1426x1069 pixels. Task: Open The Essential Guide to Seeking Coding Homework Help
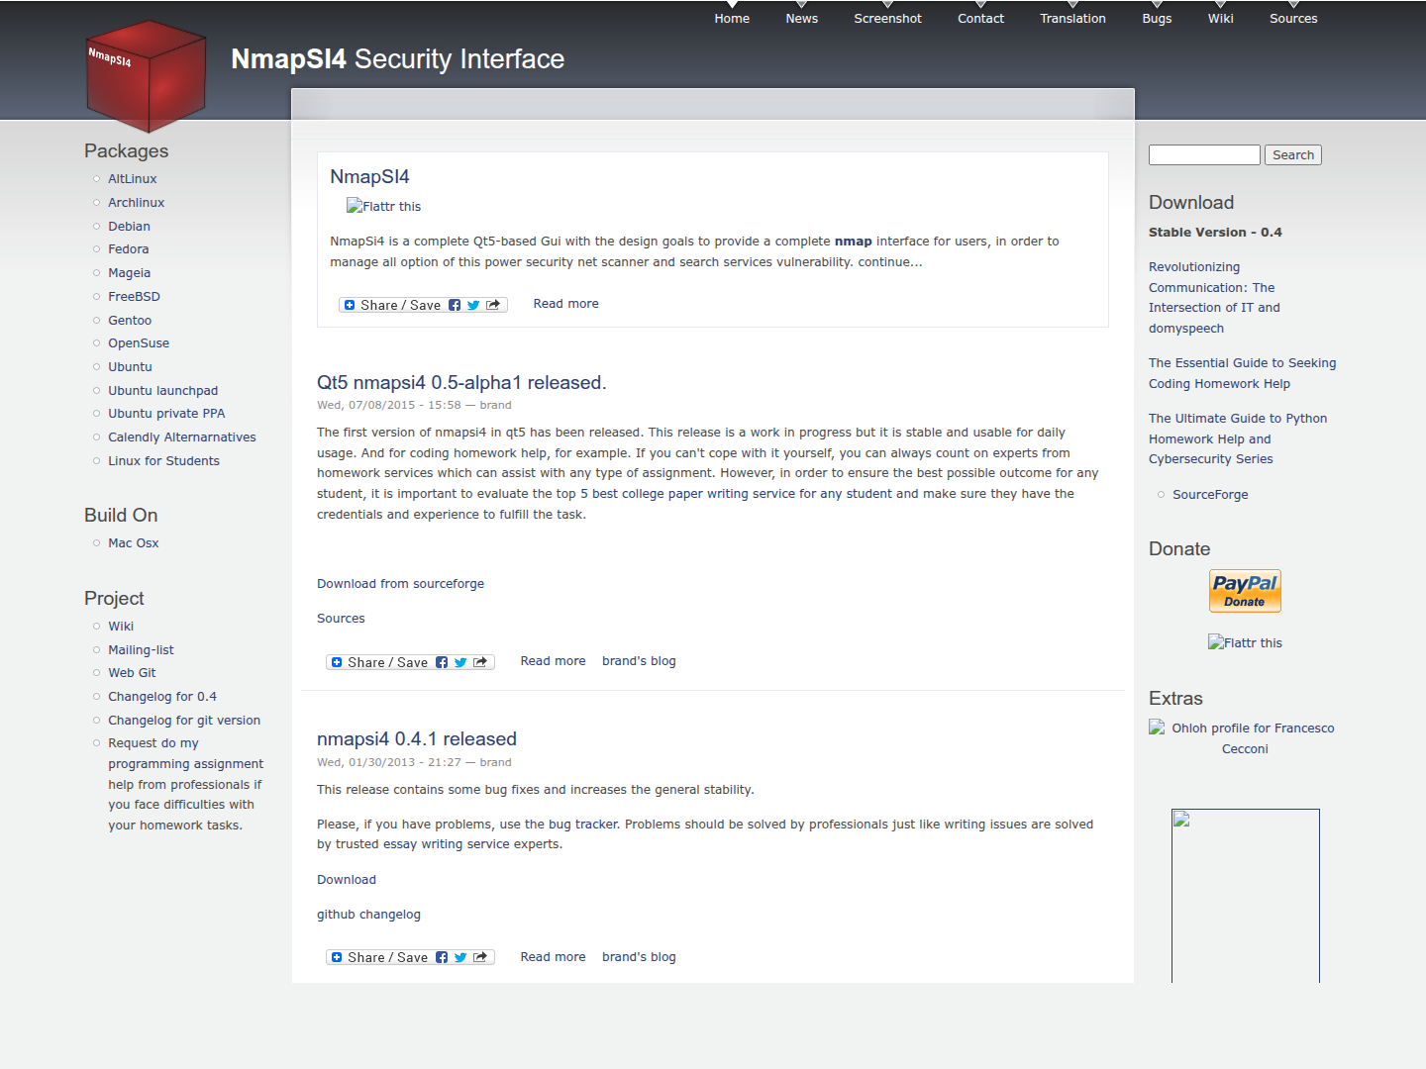pos(1242,373)
